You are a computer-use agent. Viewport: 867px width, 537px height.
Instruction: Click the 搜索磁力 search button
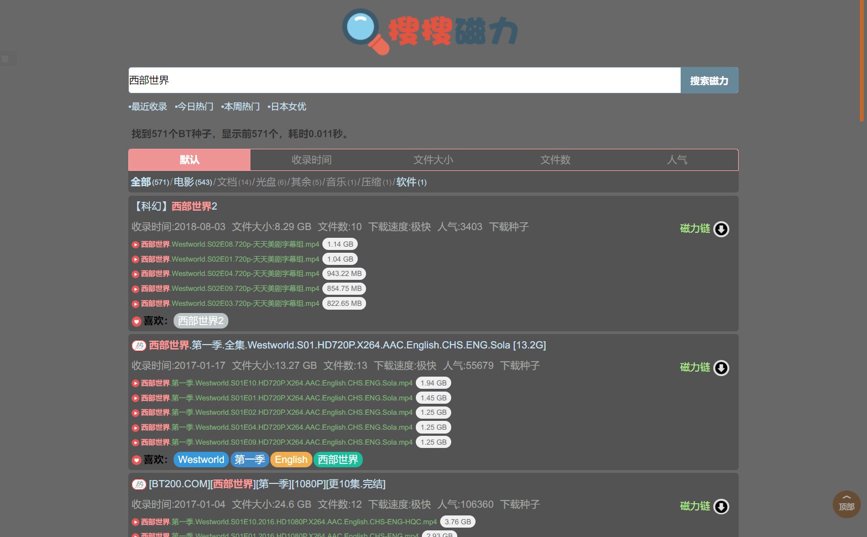(x=709, y=81)
